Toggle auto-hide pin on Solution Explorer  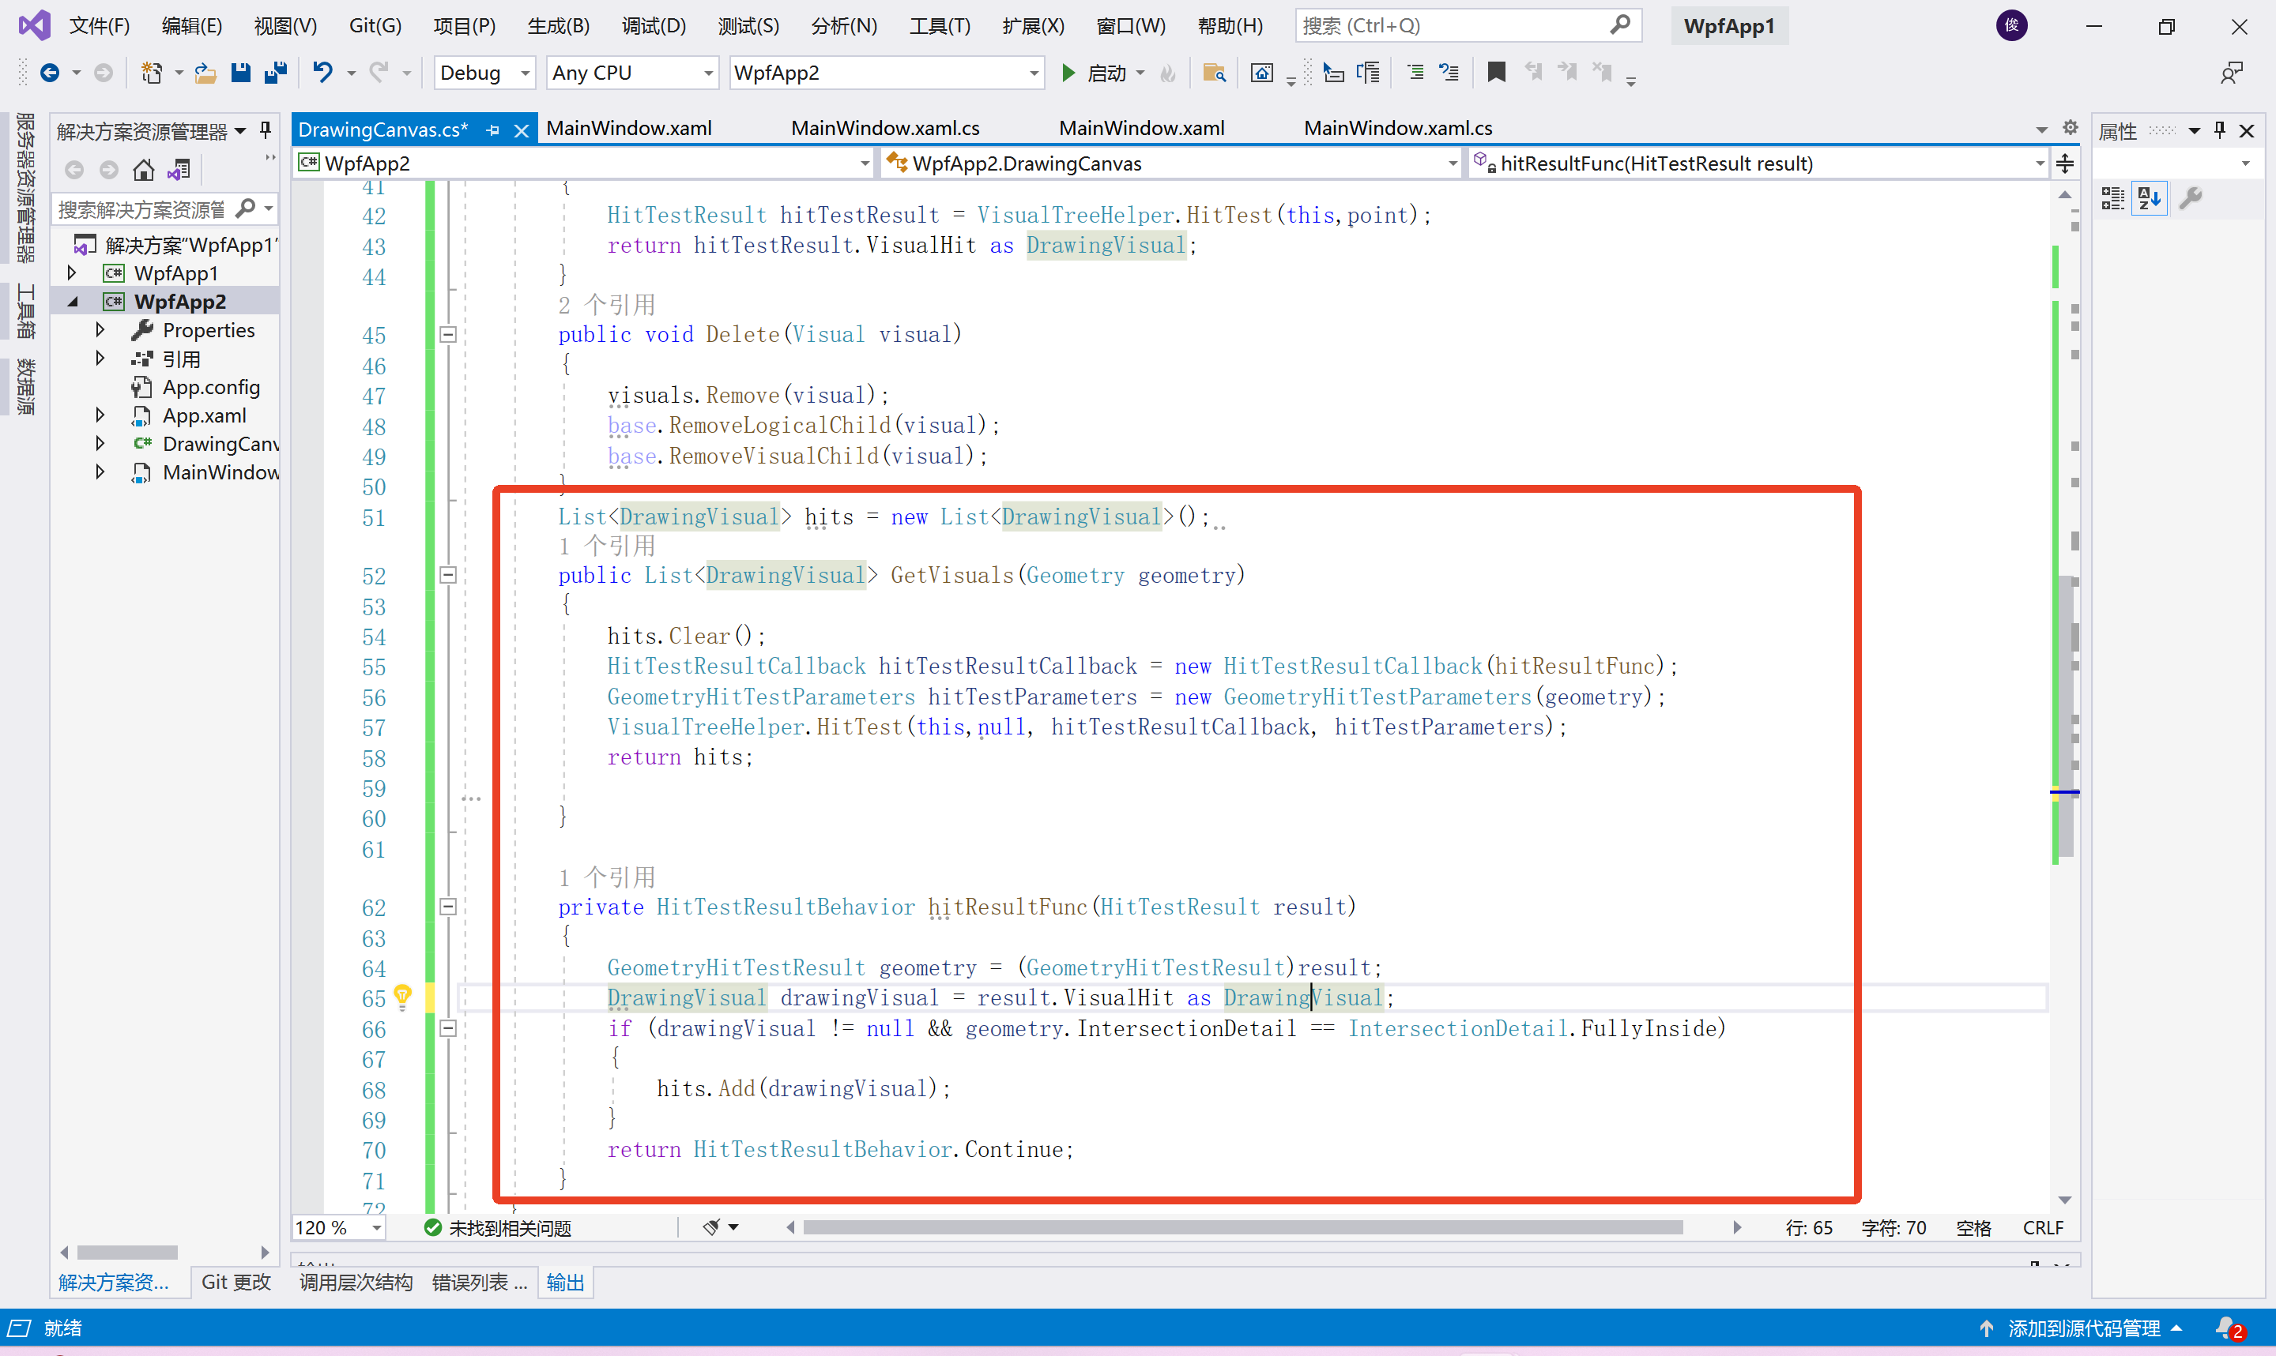point(265,130)
